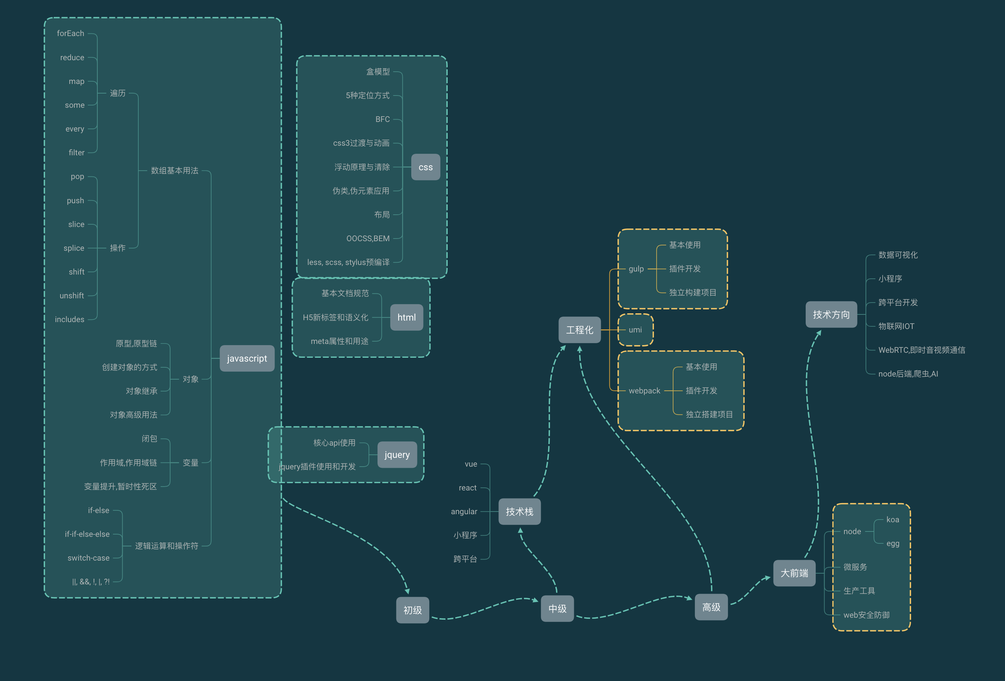Select the 工程化 node
This screenshot has width=1005, height=681.
coord(580,330)
